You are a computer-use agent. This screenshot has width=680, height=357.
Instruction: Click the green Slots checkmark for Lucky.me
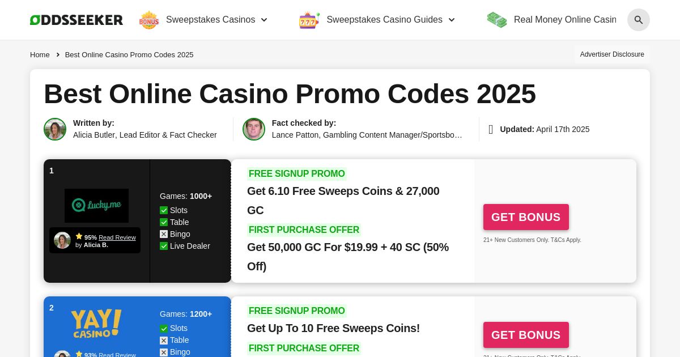pos(164,210)
